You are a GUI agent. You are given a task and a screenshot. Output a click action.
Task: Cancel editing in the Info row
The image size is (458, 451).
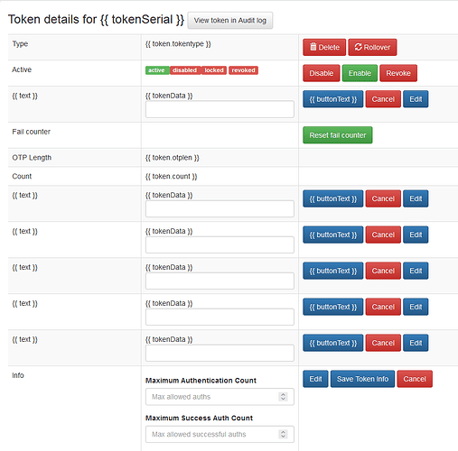(415, 379)
